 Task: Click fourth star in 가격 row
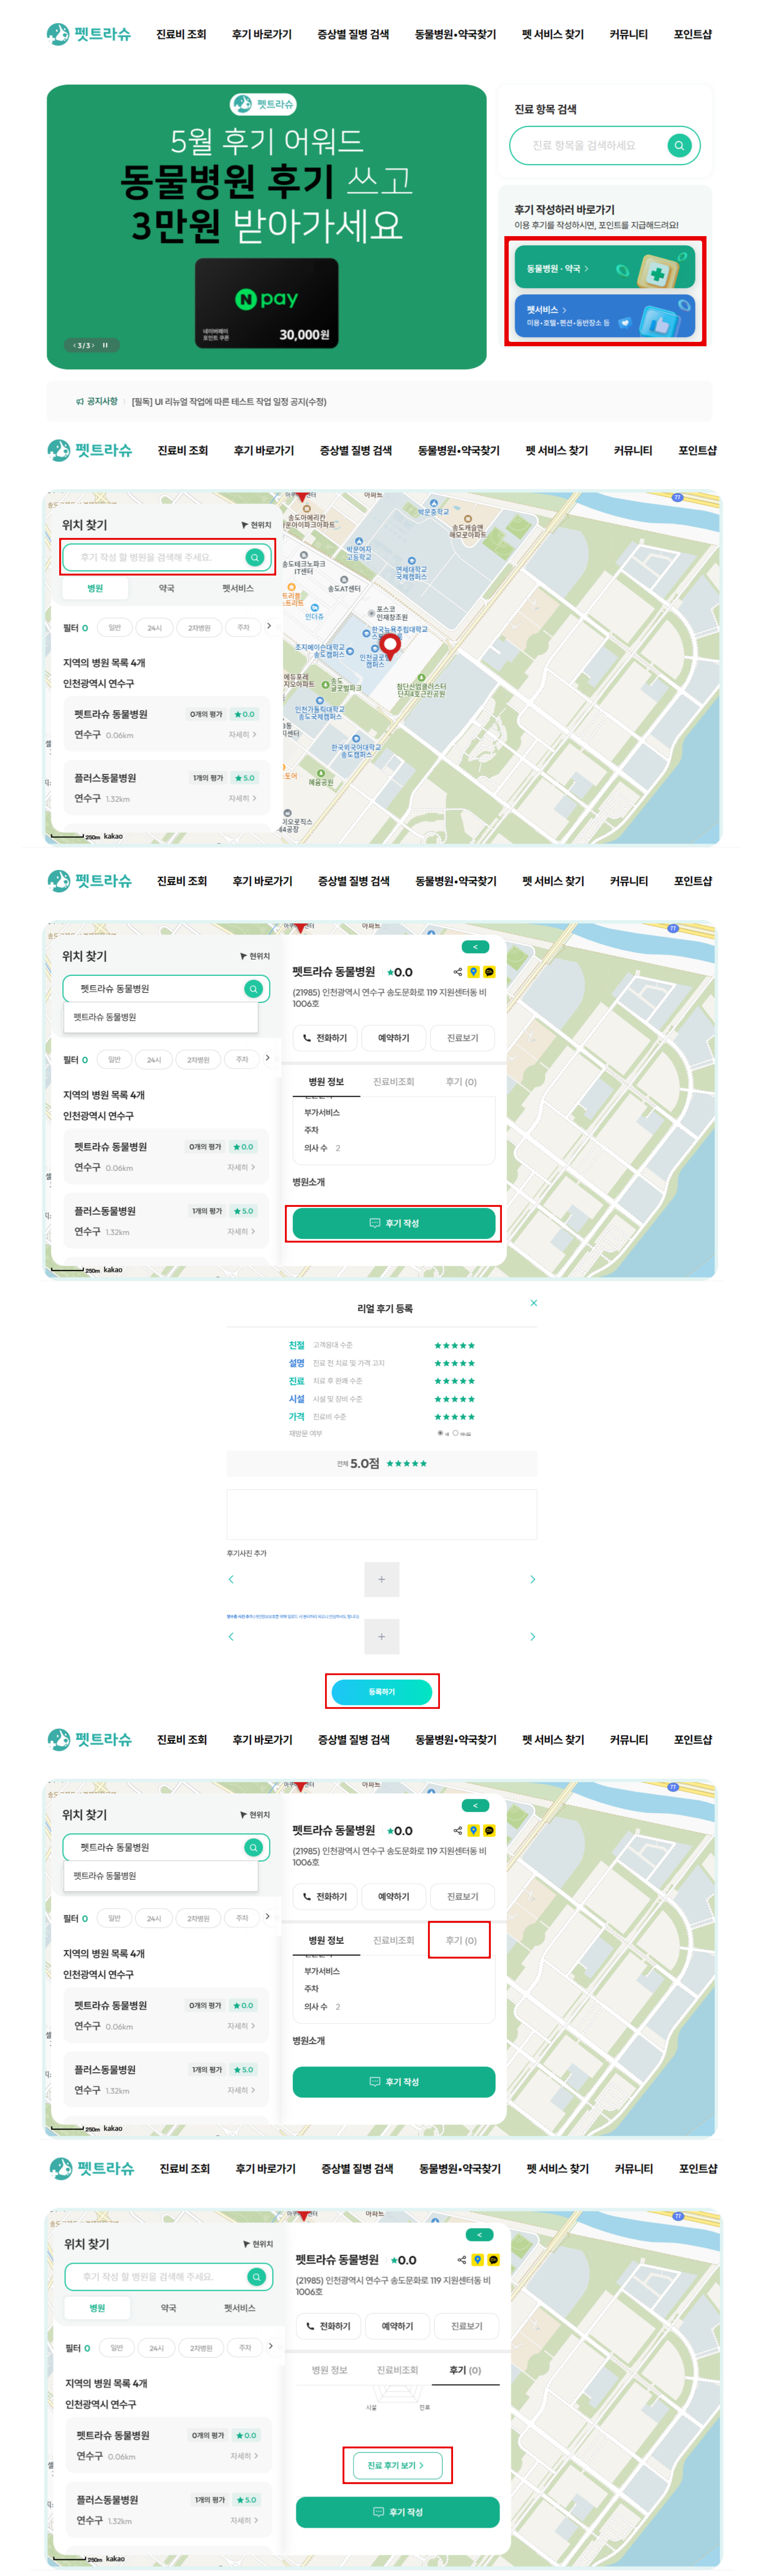(x=463, y=1417)
